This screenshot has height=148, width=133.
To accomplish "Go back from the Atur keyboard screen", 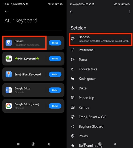I will [7, 11].
